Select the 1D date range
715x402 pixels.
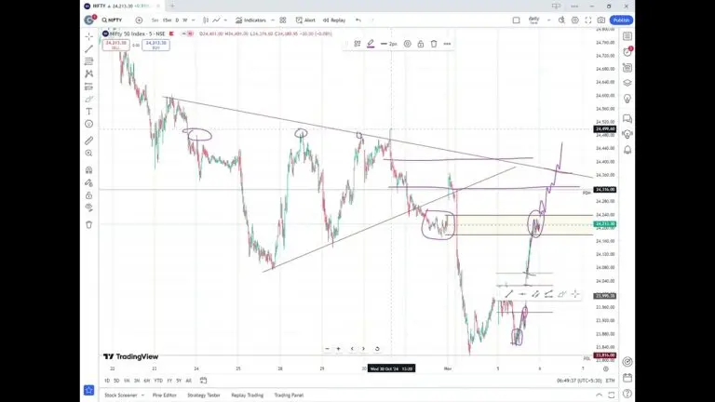pos(107,381)
